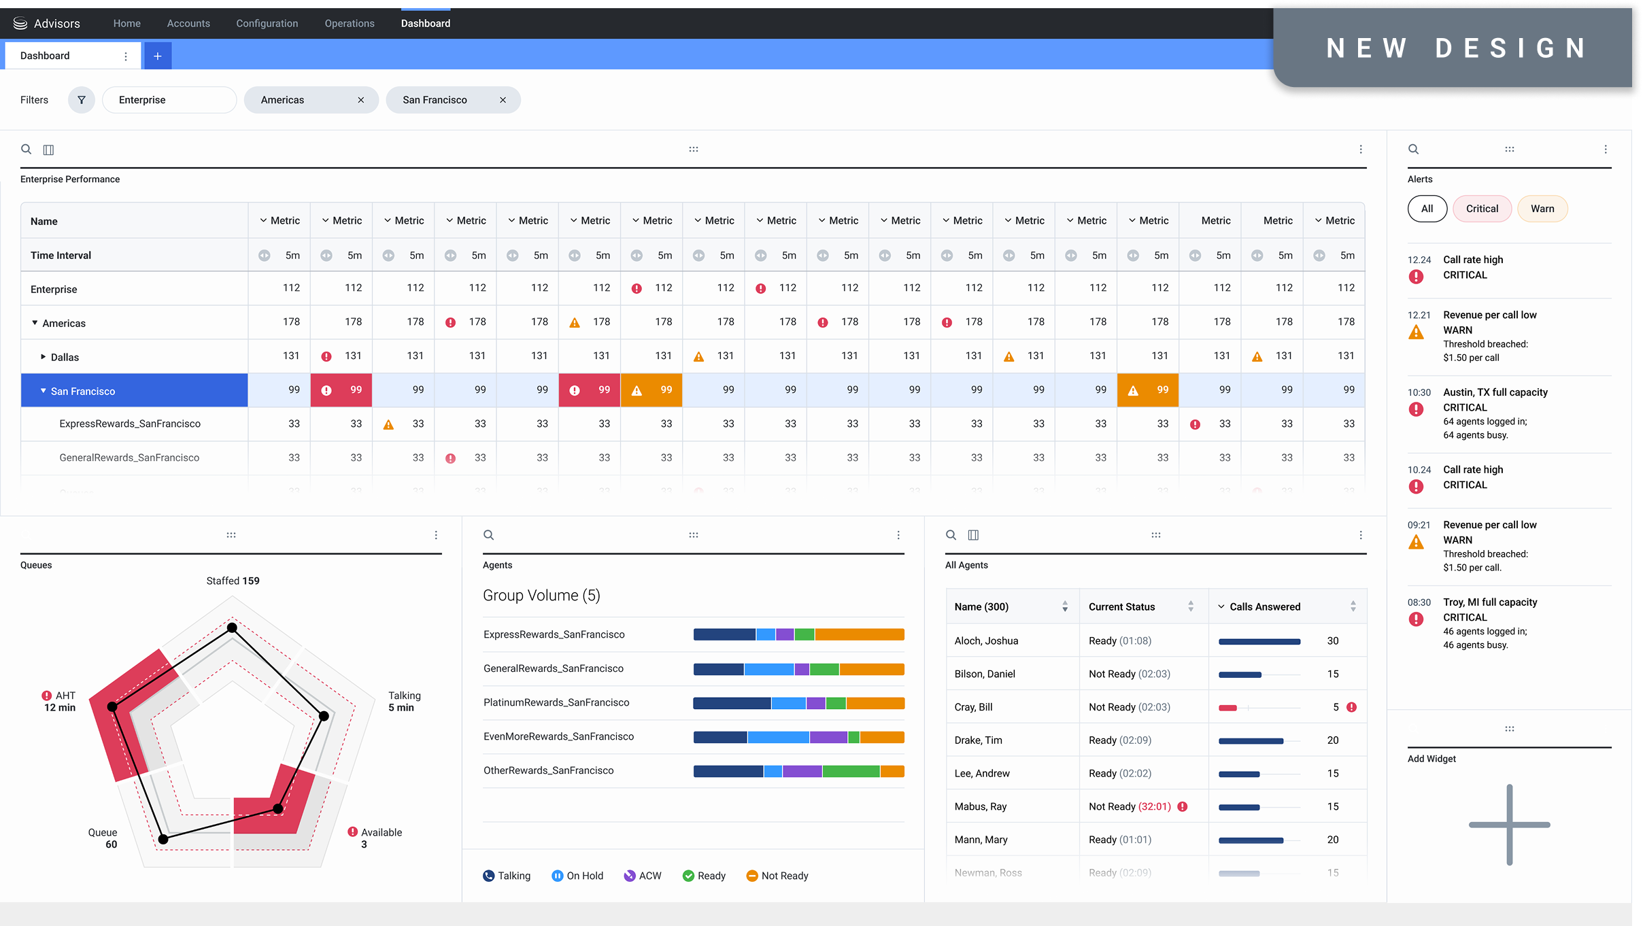This screenshot has width=1643, height=926.
Task: Toggle the Critical alerts filter pill
Action: point(1482,209)
